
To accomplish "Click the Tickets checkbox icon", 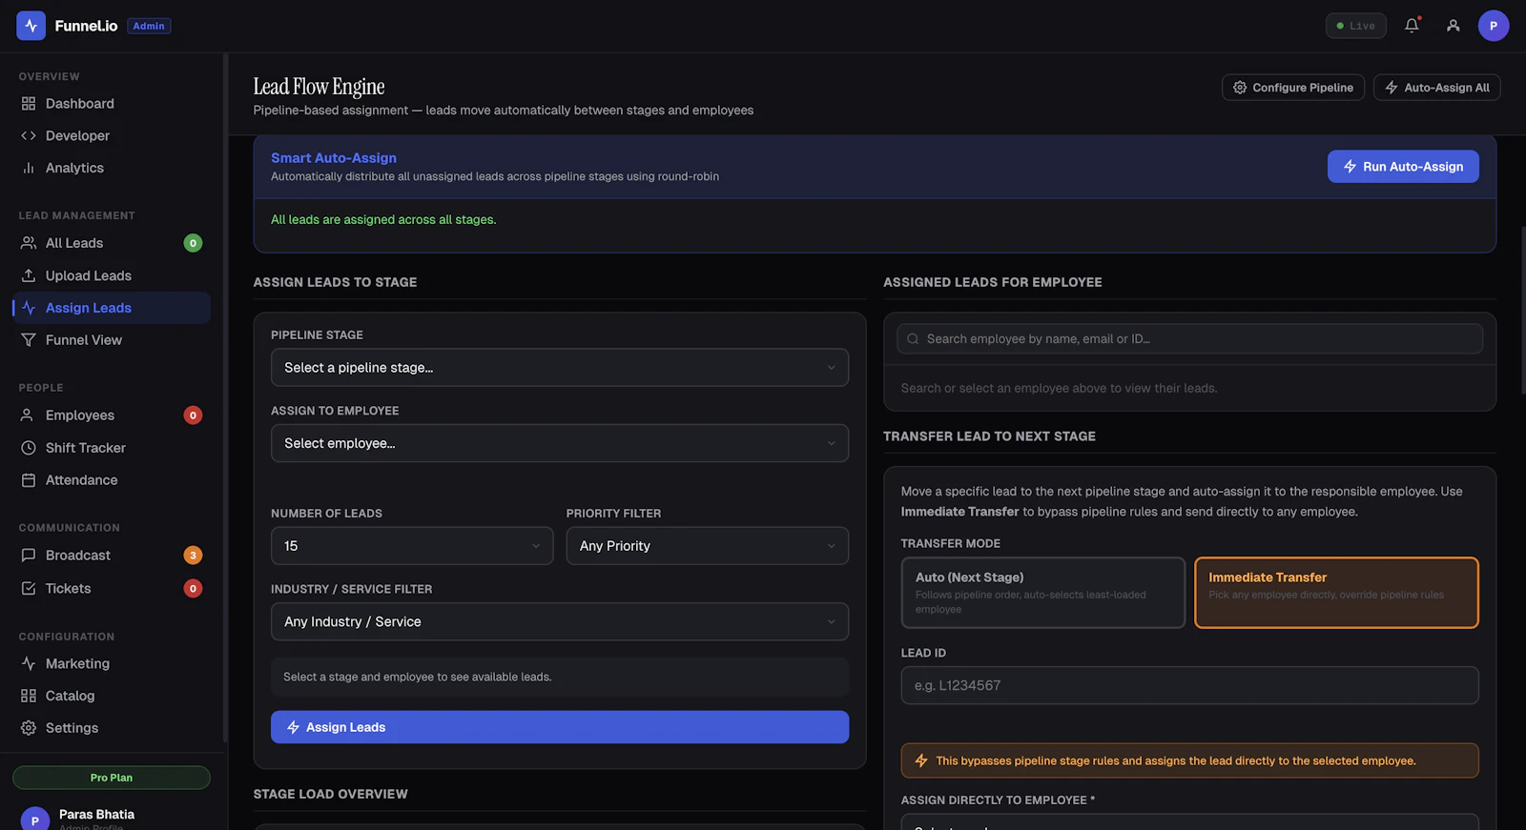I will click(29, 589).
